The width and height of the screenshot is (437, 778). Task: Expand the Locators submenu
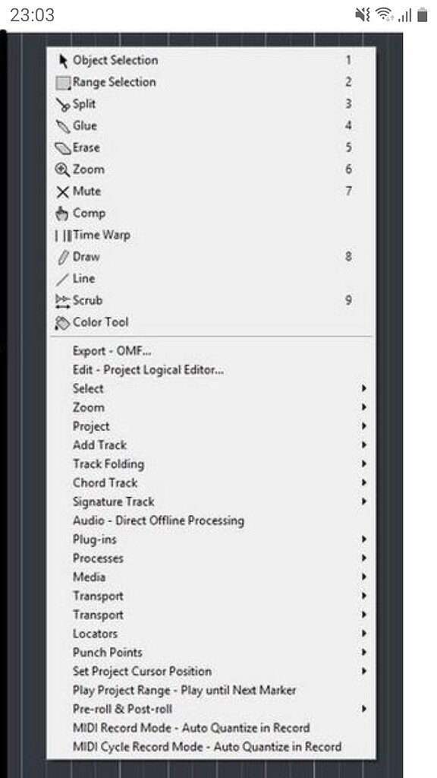click(x=211, y=634)
